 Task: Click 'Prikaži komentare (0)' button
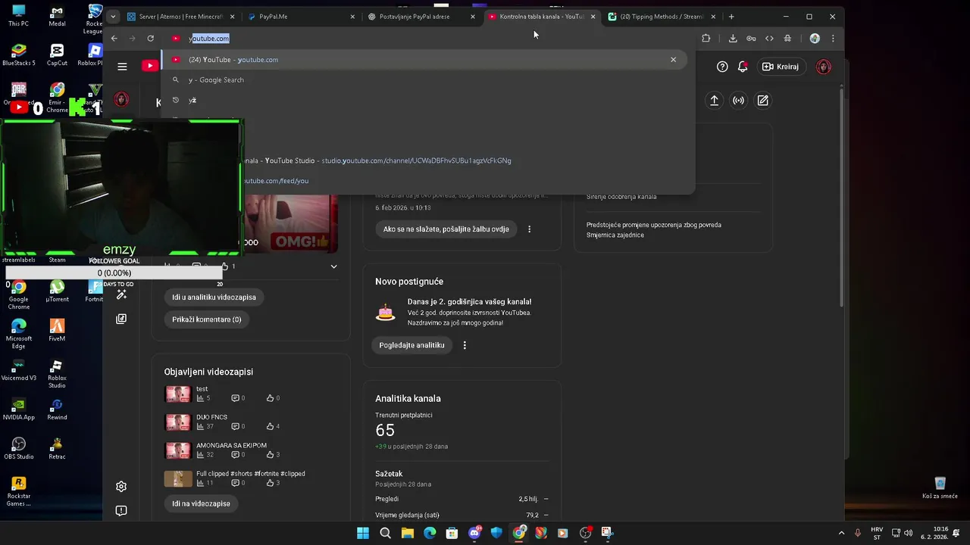coord(206,319)
